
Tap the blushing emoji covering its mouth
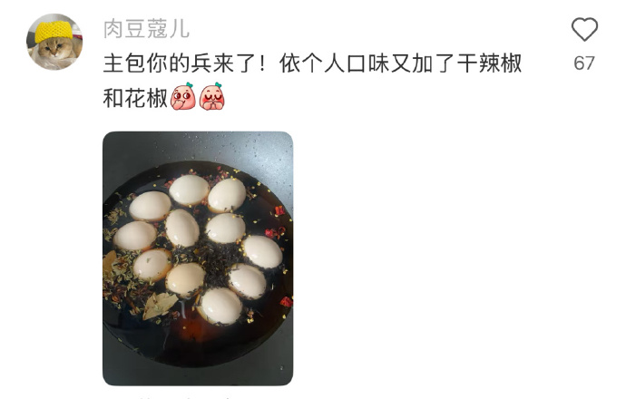click(183, 96)
